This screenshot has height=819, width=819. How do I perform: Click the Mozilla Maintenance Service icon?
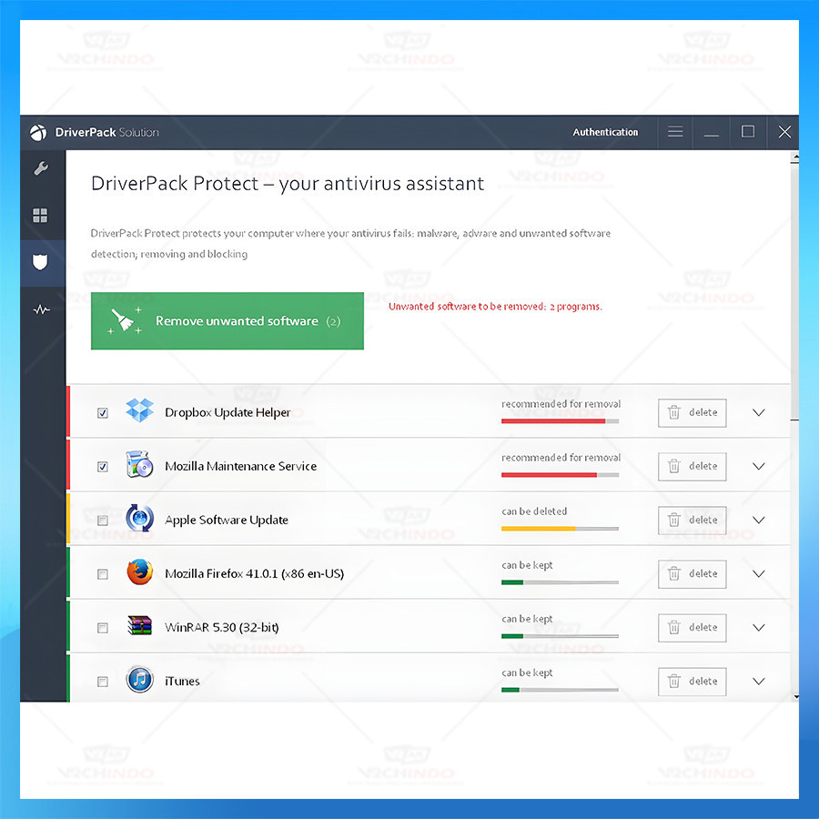[x=139, y=464]
